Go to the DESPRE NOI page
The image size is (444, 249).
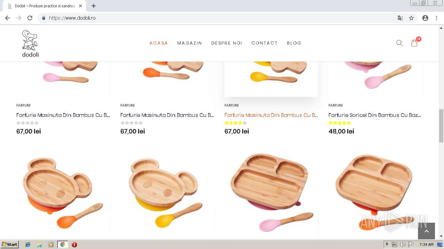(227, 43)
